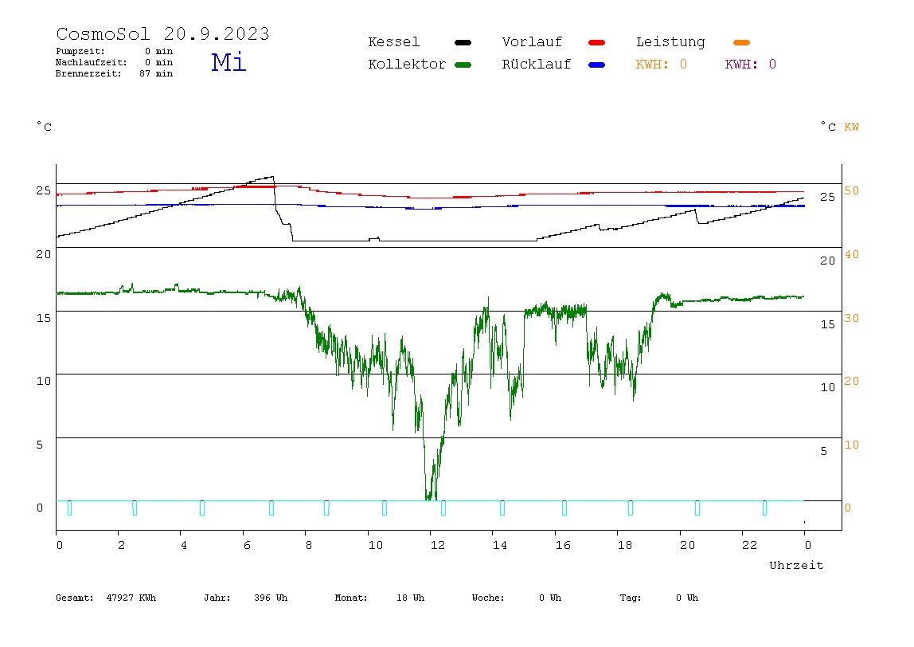
Task: Click the "Kollektor" legend label
Action: click(407, 65)
